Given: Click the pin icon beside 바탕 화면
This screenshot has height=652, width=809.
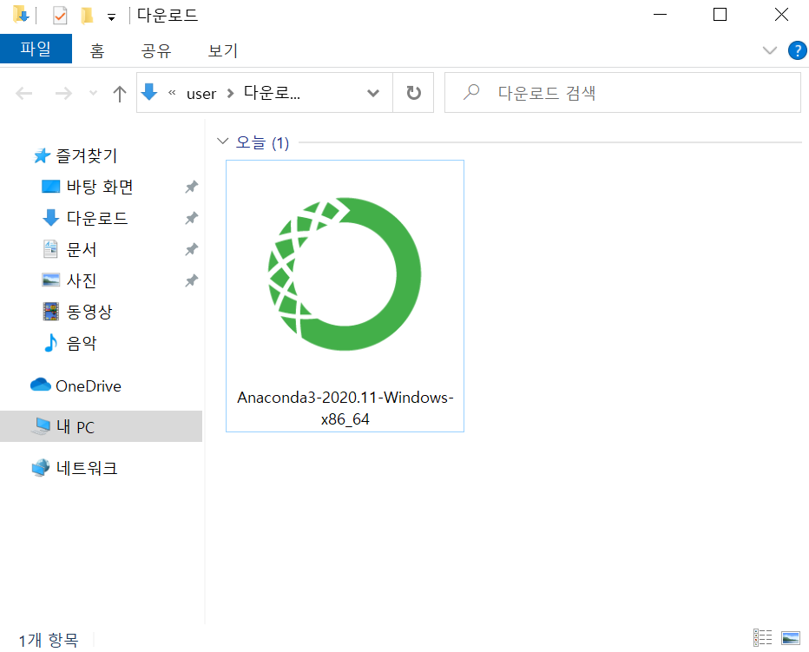Looking at the screenshot, I should (x=192, y=187).
